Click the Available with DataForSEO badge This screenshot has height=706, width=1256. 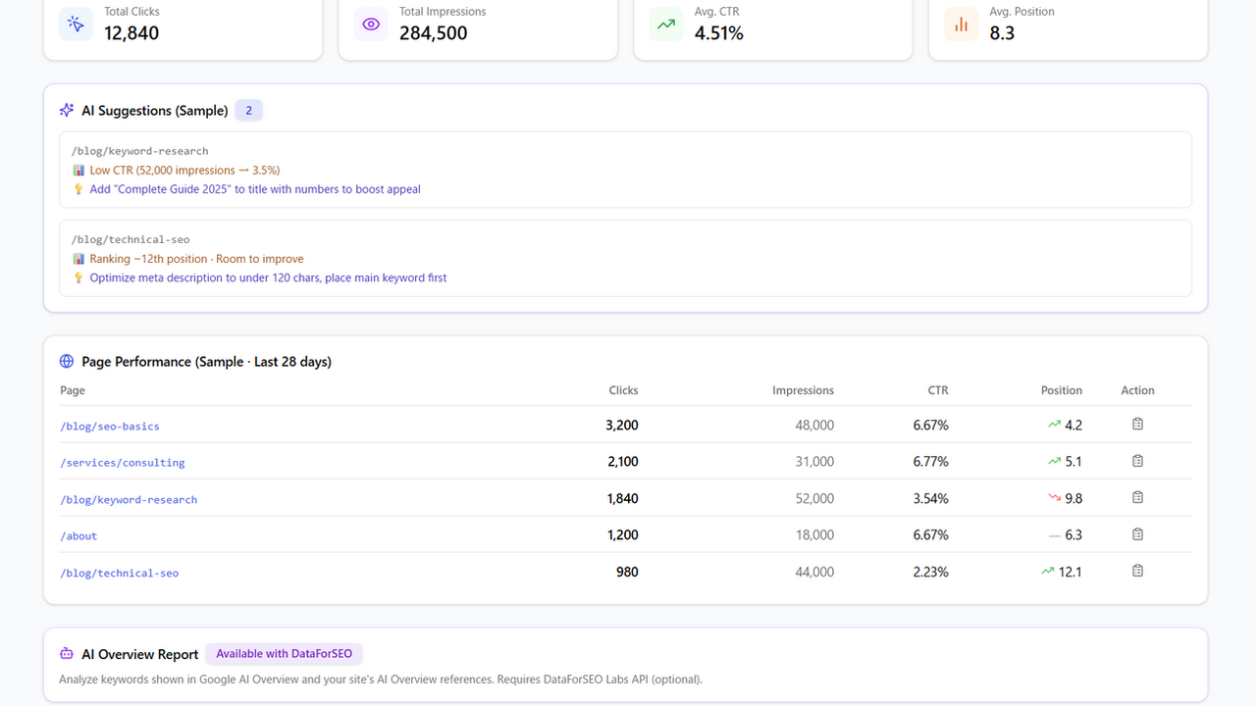(x=285, y=654)
